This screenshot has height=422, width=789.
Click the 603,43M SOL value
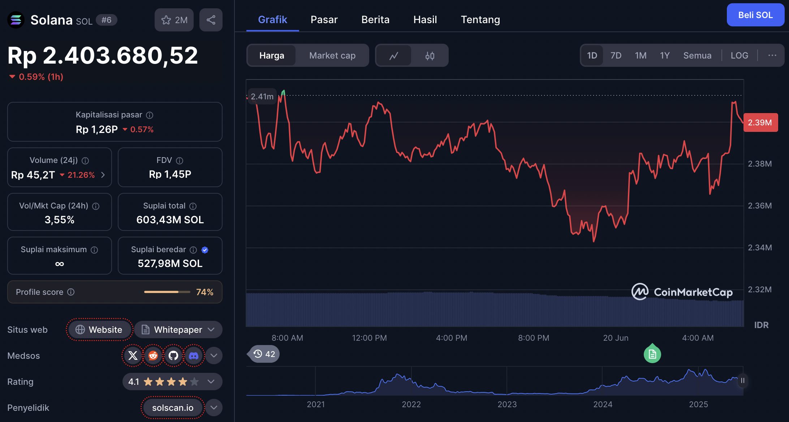click(170, 220)
